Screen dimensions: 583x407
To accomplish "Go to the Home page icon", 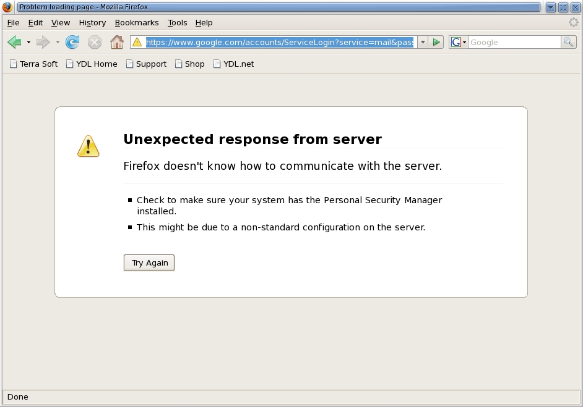I will 116,42.
